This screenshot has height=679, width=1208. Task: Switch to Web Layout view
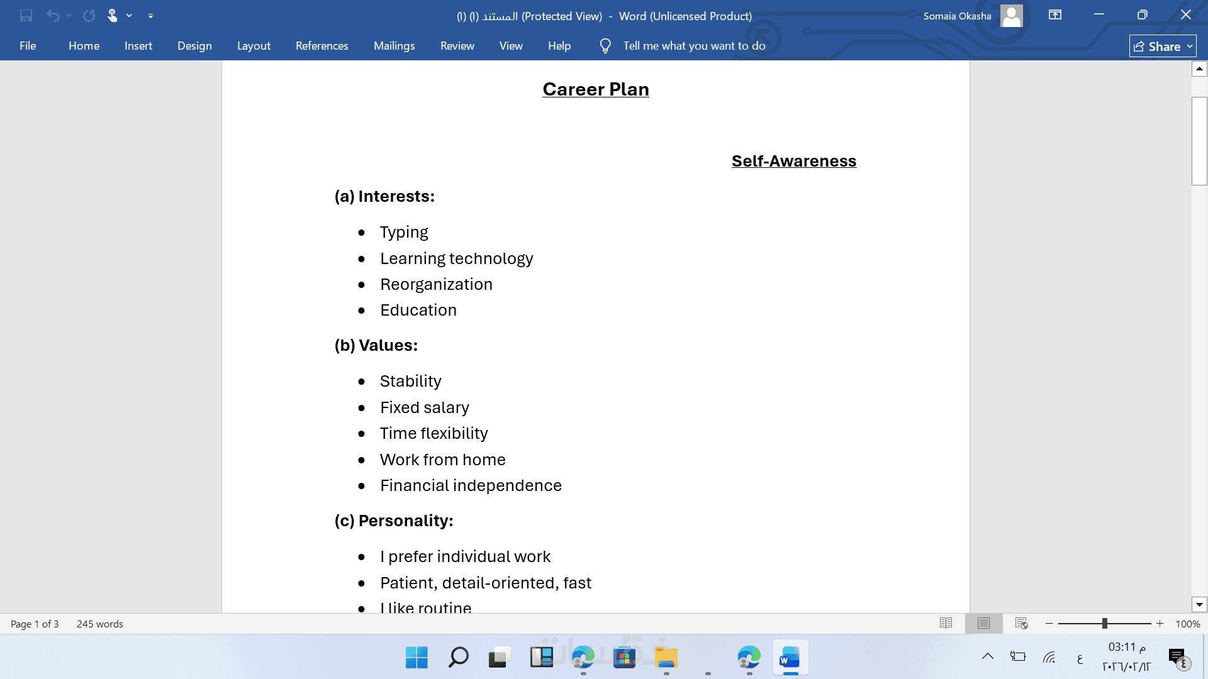pos(1021,624)
